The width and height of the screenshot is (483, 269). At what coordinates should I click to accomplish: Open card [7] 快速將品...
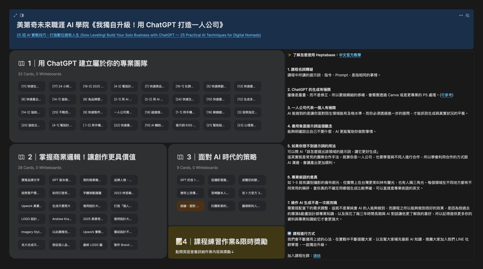pos(155,87)
